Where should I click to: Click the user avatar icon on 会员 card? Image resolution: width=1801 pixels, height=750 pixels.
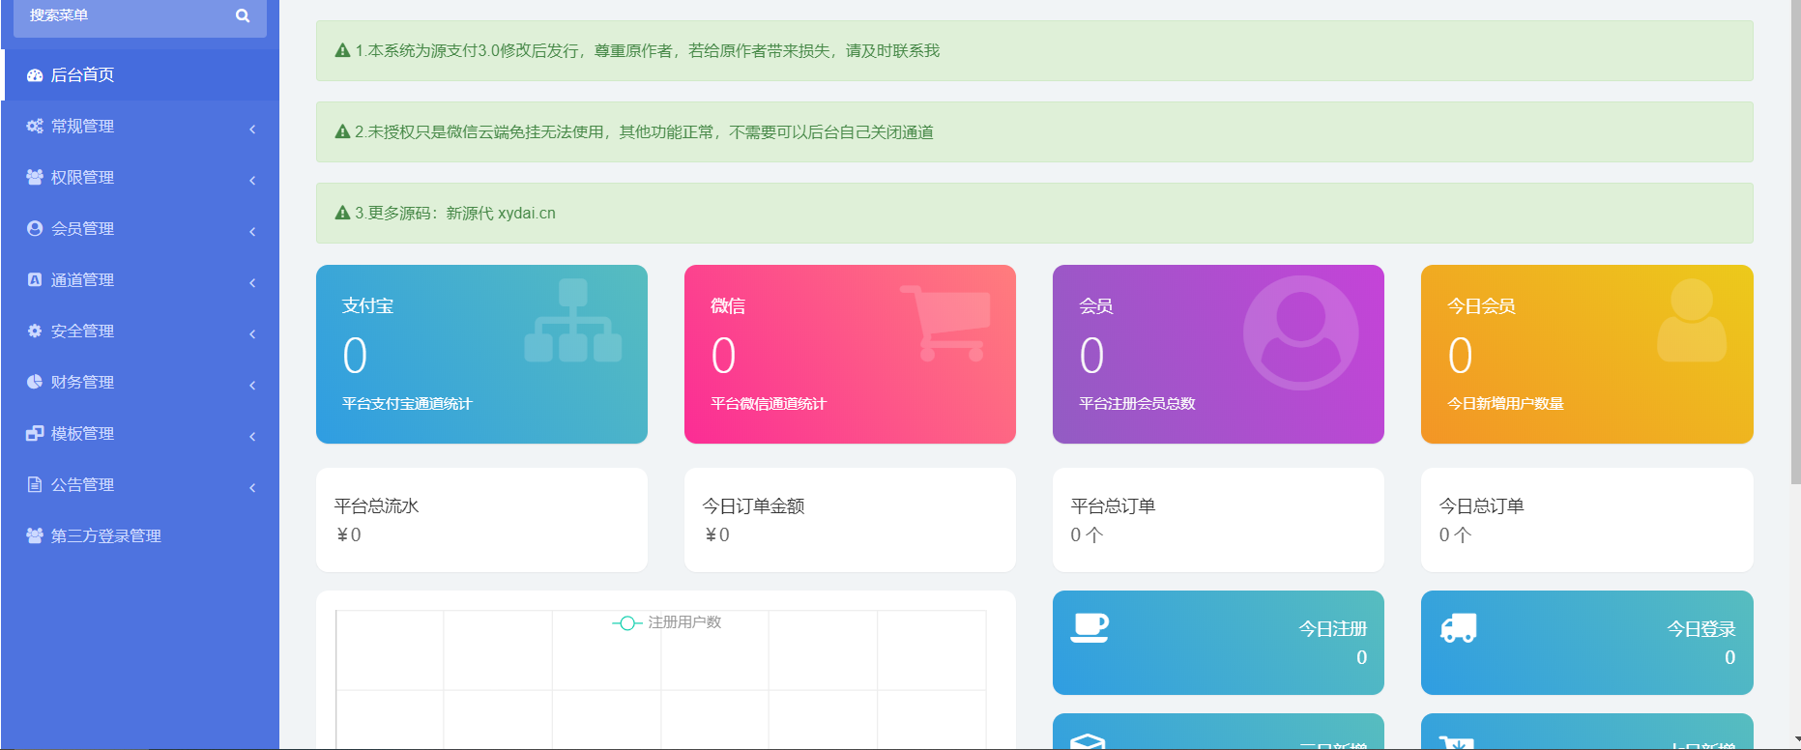(x=1301, y=333)
